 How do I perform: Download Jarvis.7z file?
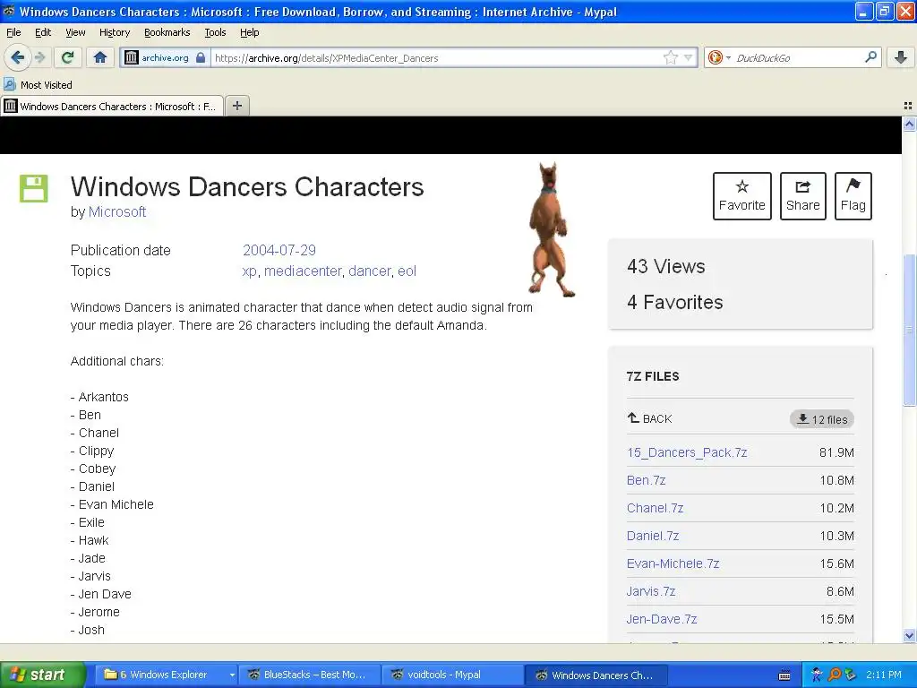[651, 591]
